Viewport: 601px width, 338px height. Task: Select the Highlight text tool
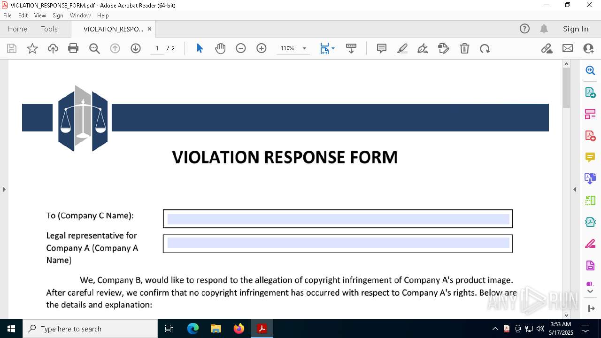(402, 48)
